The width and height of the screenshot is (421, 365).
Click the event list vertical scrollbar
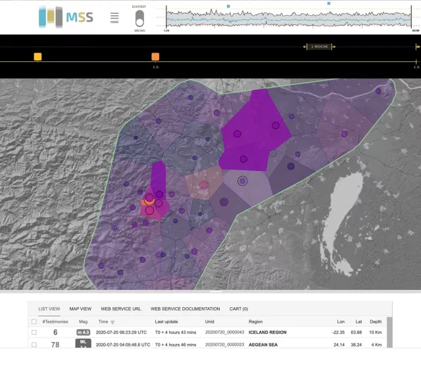389,332
